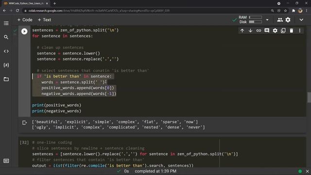Place cursor in sentence.lower() line
The width and height of the screenshot is (311, 175).
coord(69,53)
